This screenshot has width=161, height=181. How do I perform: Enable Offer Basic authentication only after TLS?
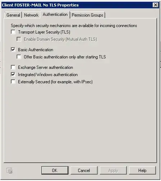[x=19, y=57]
